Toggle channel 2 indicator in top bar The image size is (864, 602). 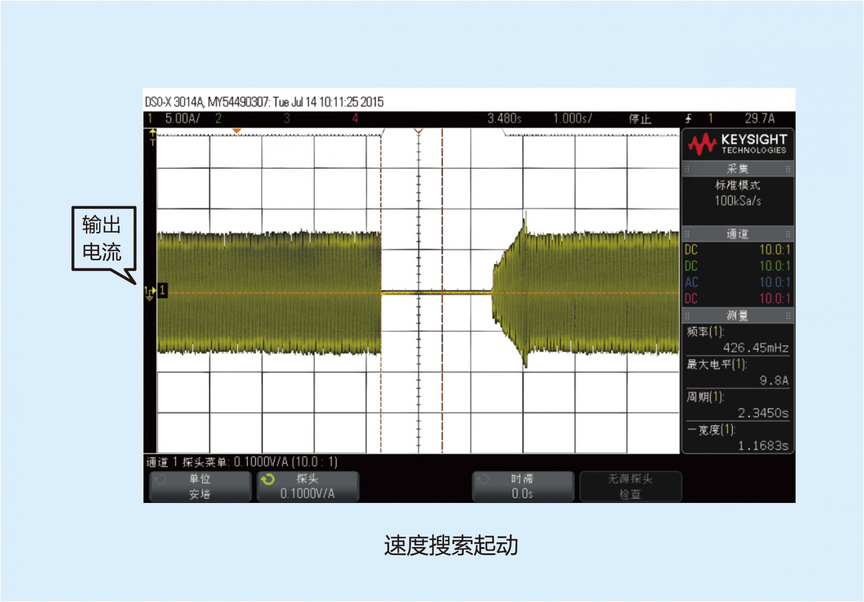218,119
